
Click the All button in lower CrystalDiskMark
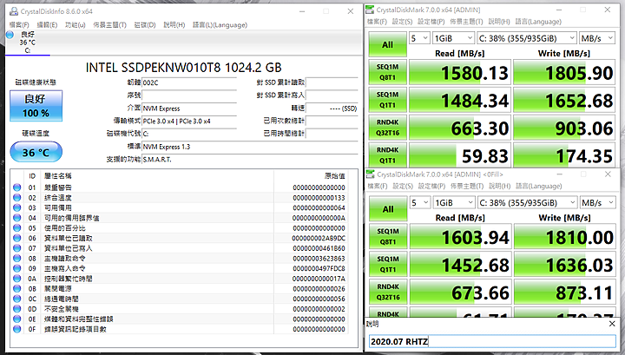[x=388, y=209]
